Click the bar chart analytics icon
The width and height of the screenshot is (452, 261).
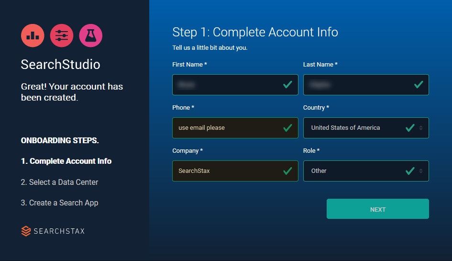pos(33,35)
